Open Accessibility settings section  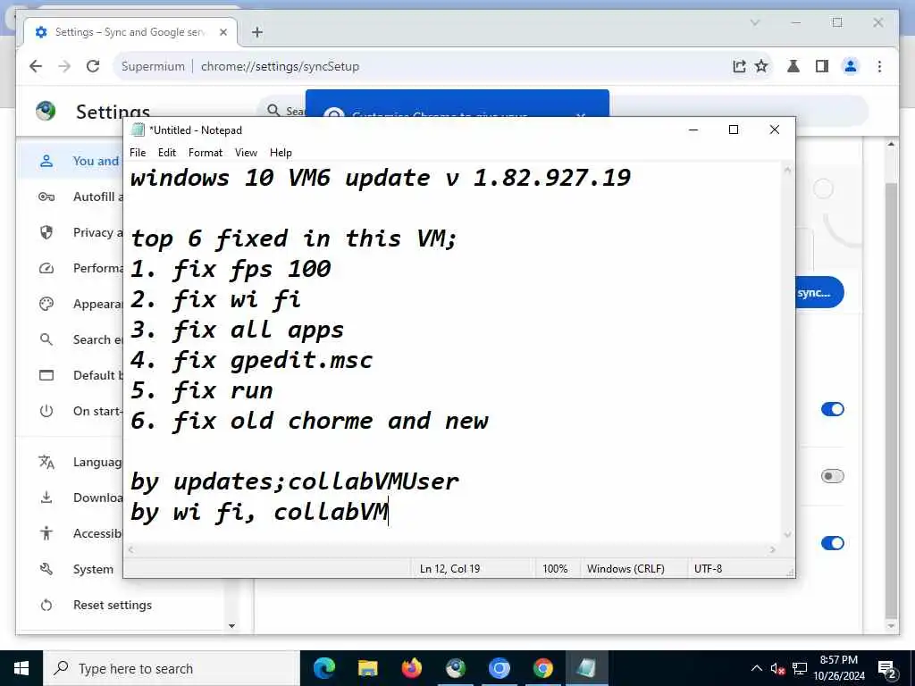pos(70,533)
